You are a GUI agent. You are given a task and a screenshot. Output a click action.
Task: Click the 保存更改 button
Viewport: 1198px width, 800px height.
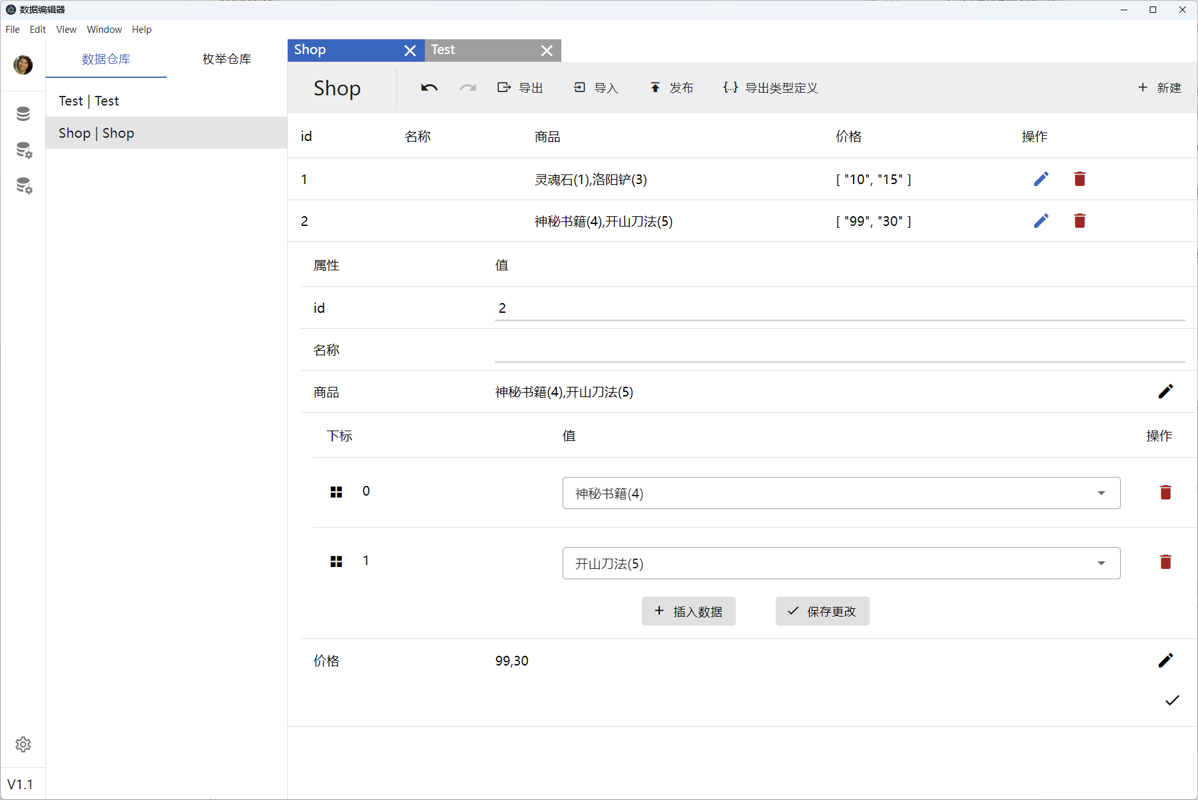tap(822, 611)
